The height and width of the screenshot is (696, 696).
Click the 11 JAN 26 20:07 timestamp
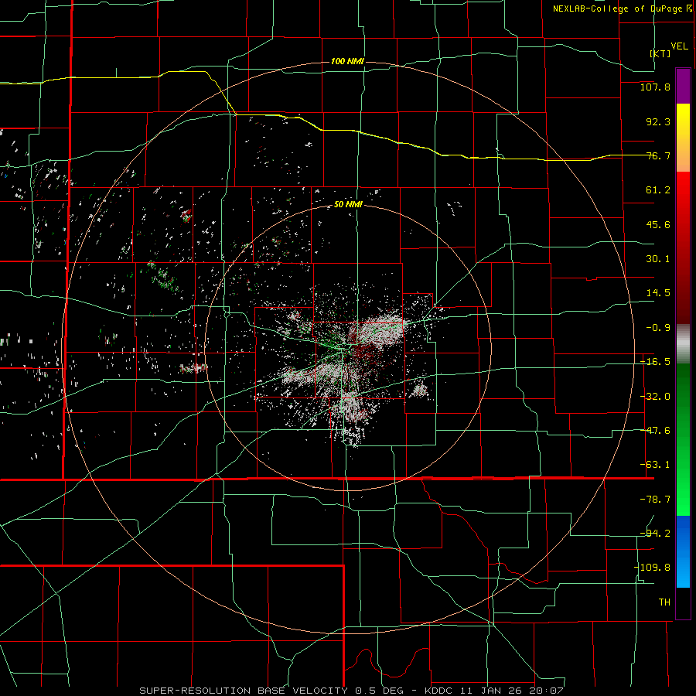[511, 691]
